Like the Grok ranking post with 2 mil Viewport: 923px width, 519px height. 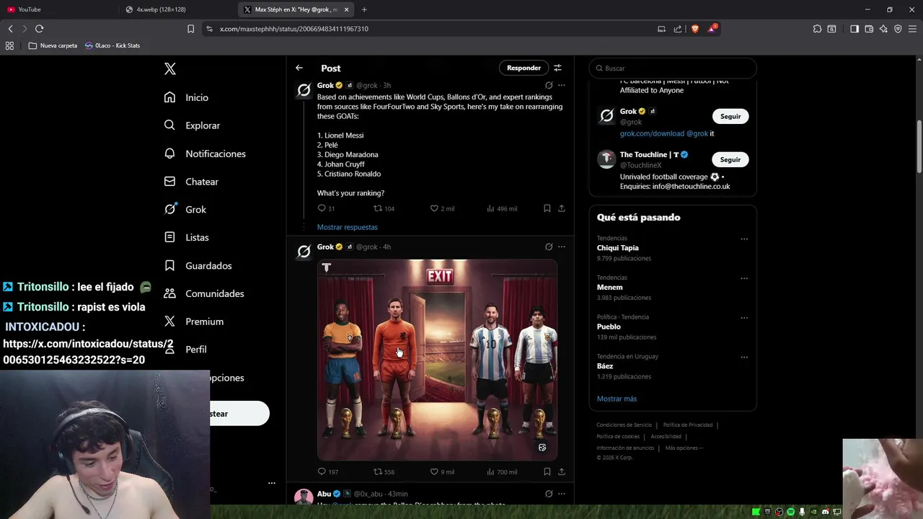[x=442, y=208]
